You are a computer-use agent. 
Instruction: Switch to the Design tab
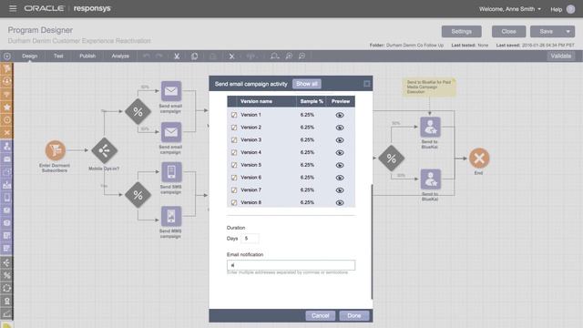pos(30,56)
